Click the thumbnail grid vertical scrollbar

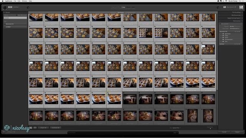217,75
